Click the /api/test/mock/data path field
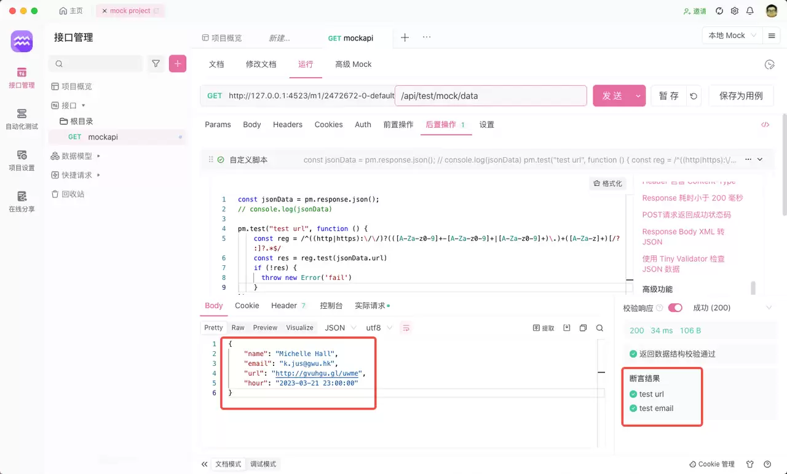The height and width of the screenshot is (474, 787). [491, 96]
